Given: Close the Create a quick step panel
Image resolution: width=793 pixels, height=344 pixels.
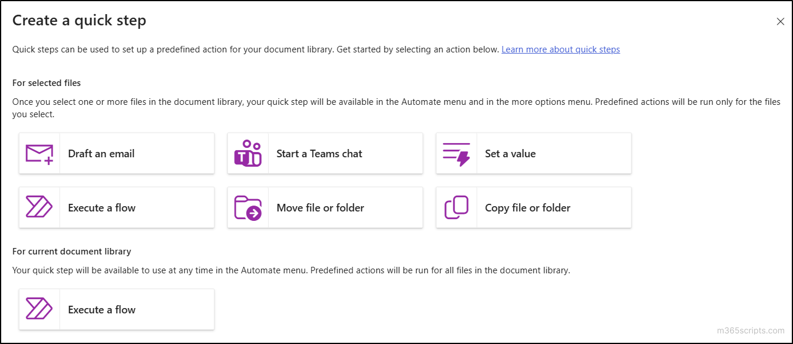Looking at the screenshot, I should click(780, 22).
